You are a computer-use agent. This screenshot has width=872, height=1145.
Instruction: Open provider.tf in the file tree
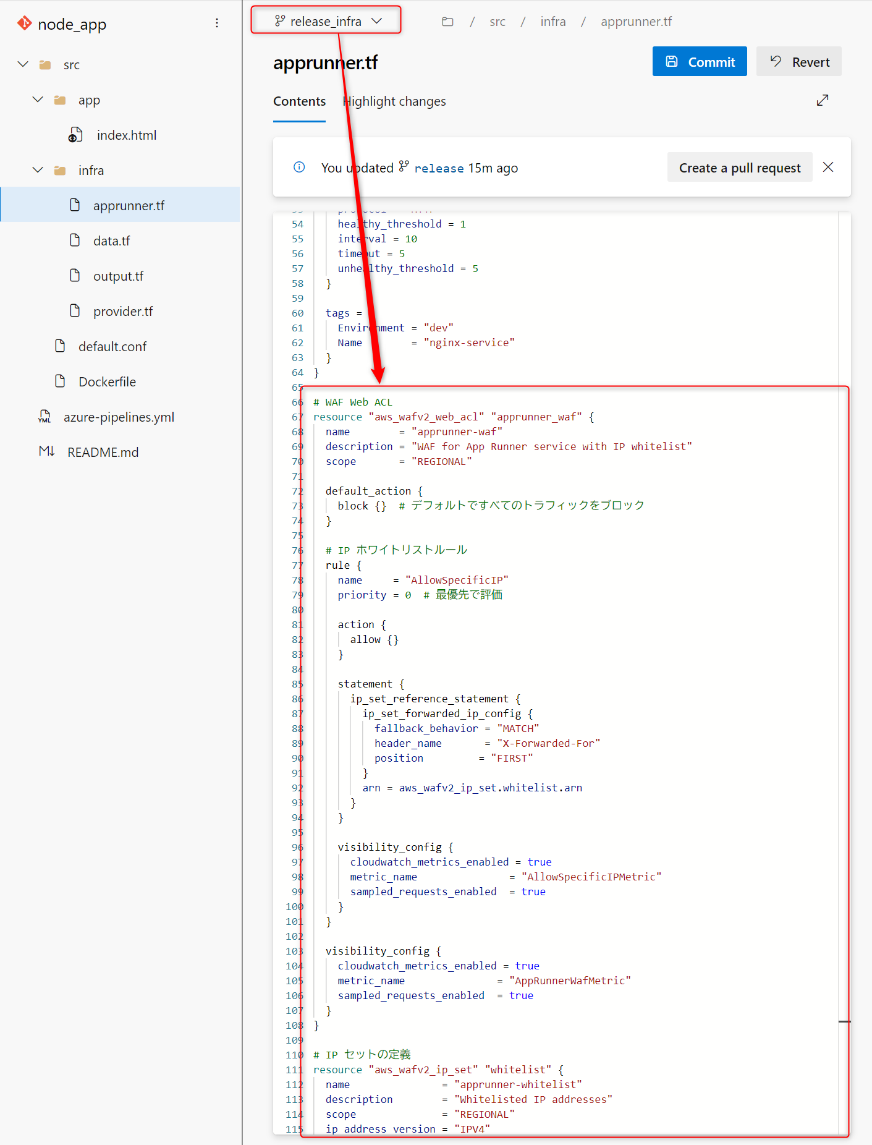click(123, 312)
